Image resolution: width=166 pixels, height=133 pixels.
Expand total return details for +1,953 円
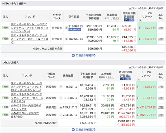pos(138,87)
